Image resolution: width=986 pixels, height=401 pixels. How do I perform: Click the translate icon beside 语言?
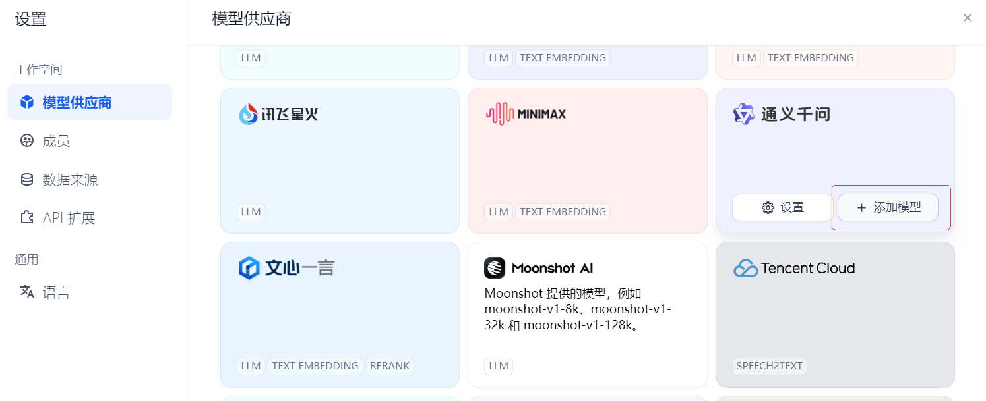click(27, 292)
